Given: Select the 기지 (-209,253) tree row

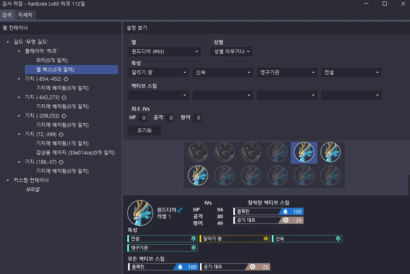Looking at the screenshot, I should click(42, 116).
